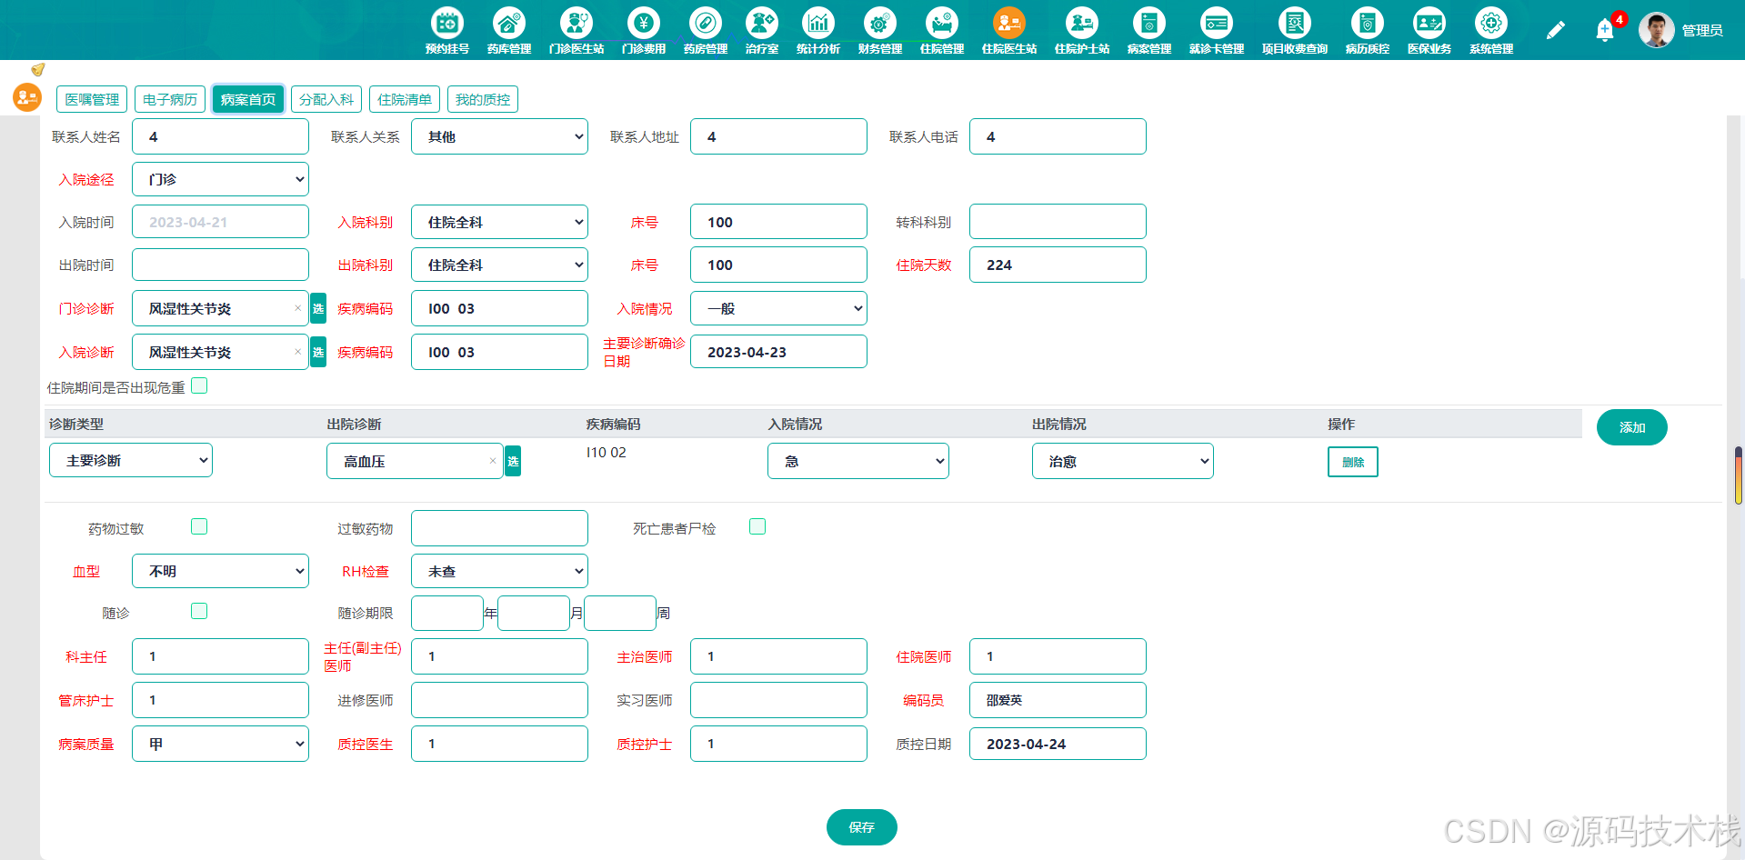
Task: Open the 联系人关系 dropdown
Action: pyautogui.click(x=499, y=136)
